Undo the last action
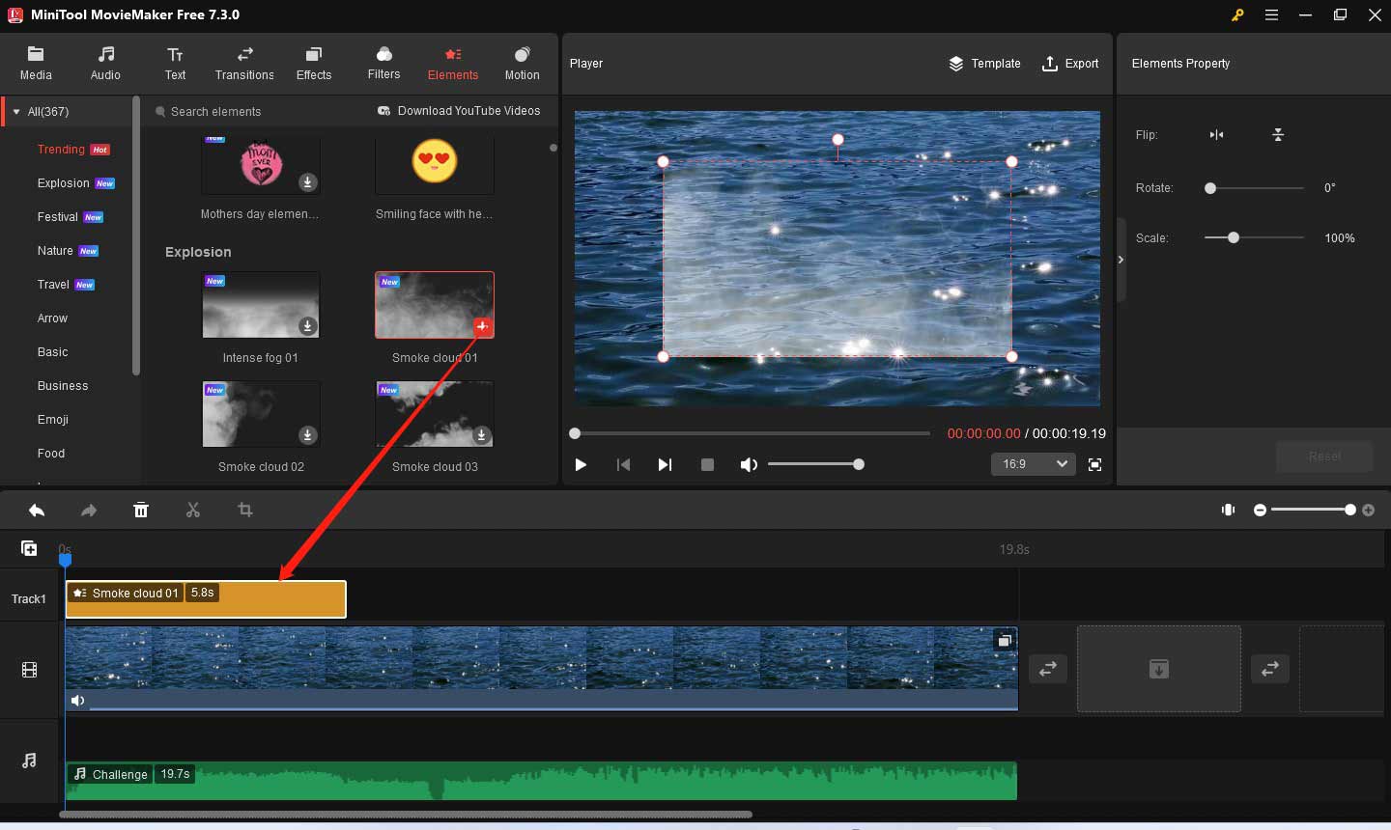 37,510
